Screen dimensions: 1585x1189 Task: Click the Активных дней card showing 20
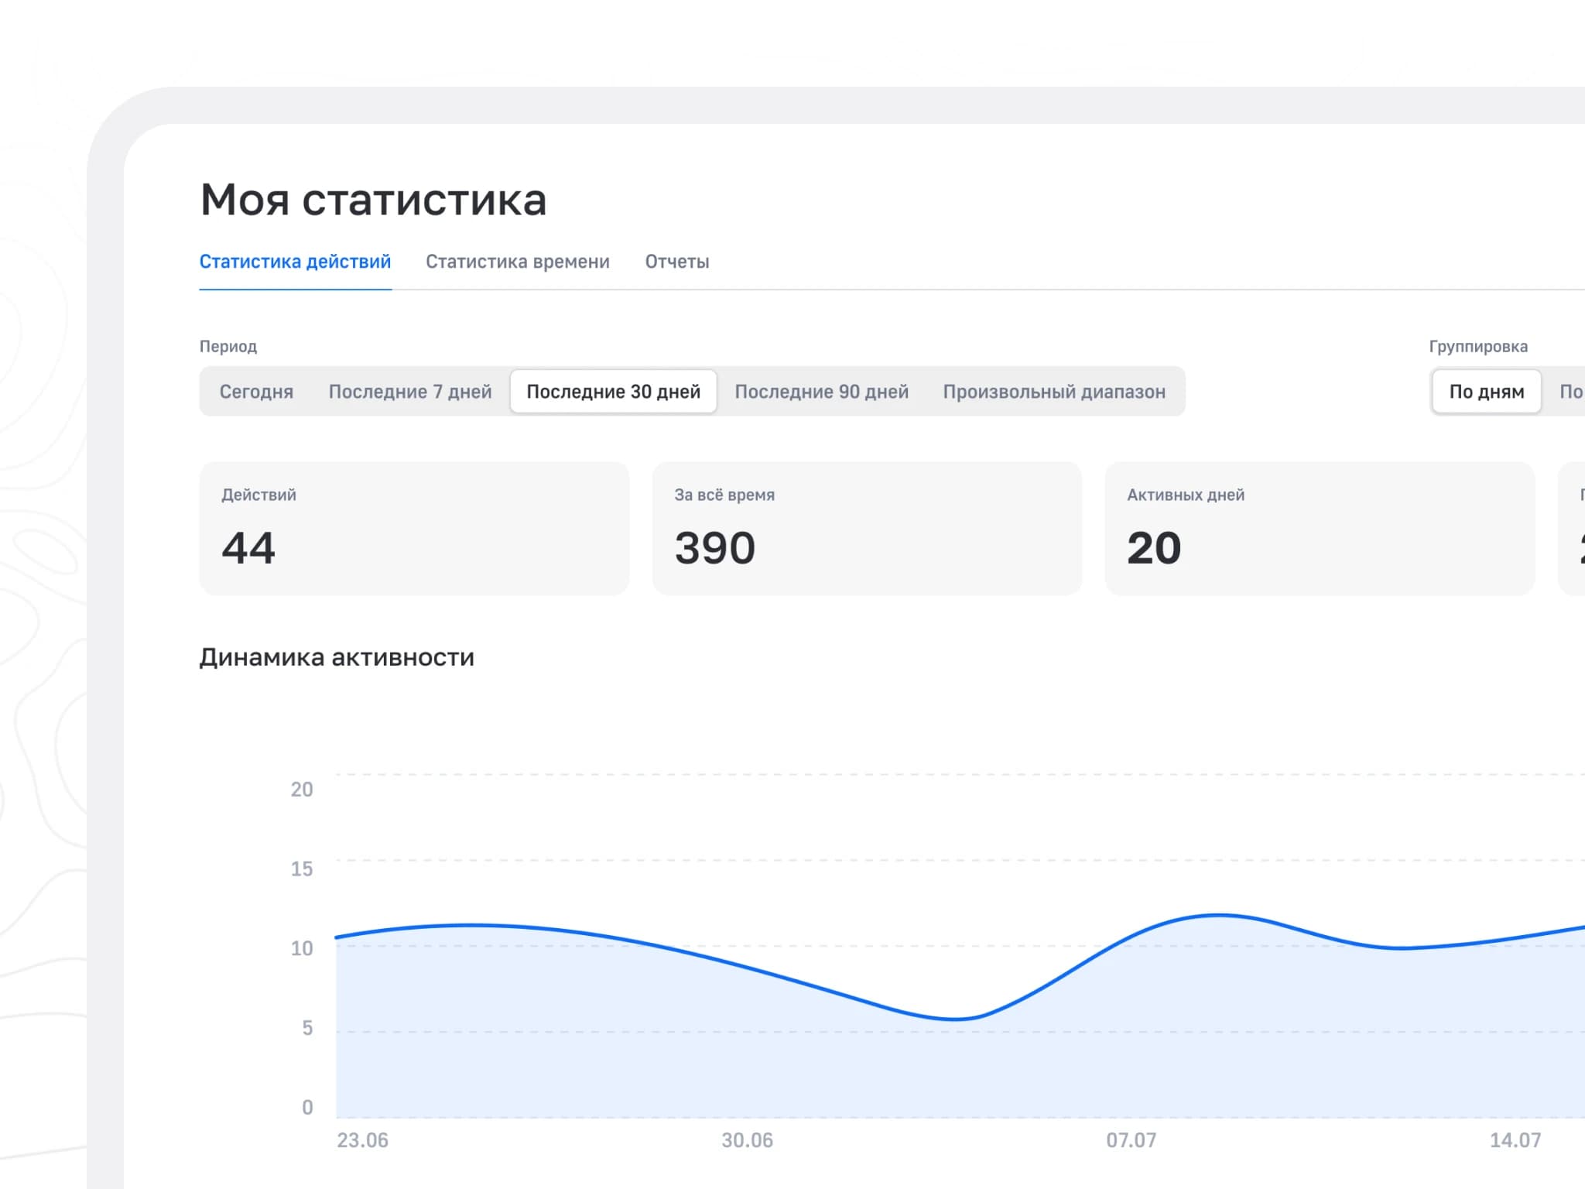(1320, 529)
